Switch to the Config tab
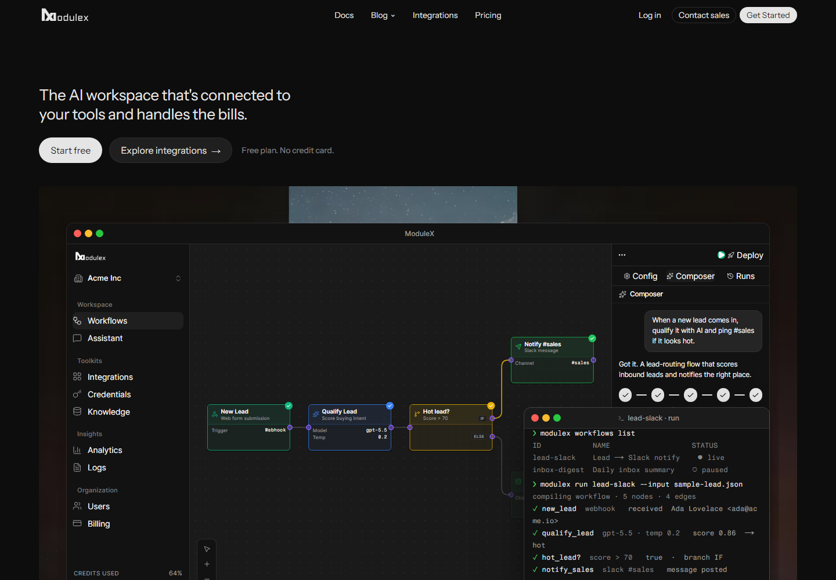This screenshot has width=836, height=580. click(x=640, y=276)
